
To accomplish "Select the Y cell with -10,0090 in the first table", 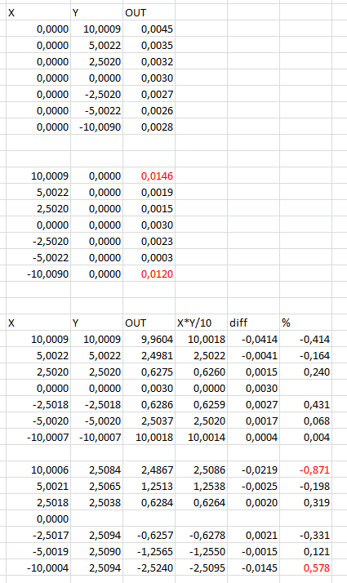I will 96,127.
